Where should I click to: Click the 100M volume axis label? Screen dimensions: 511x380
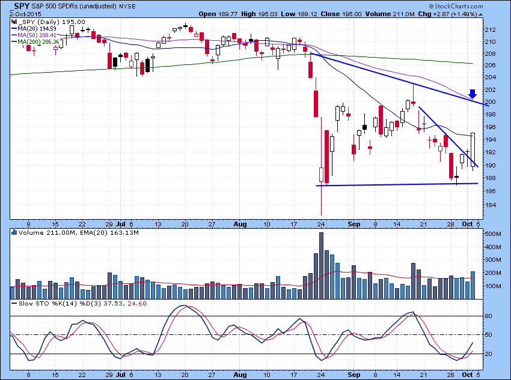tap(493, 286)
